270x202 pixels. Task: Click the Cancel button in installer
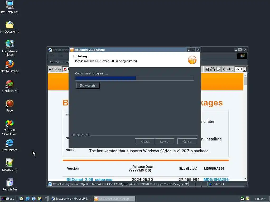tap(187, 141)
